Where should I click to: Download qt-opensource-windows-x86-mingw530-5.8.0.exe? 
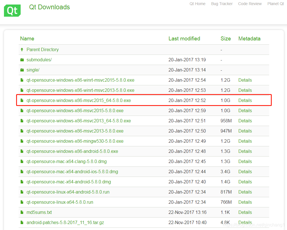tap(75, 141)
